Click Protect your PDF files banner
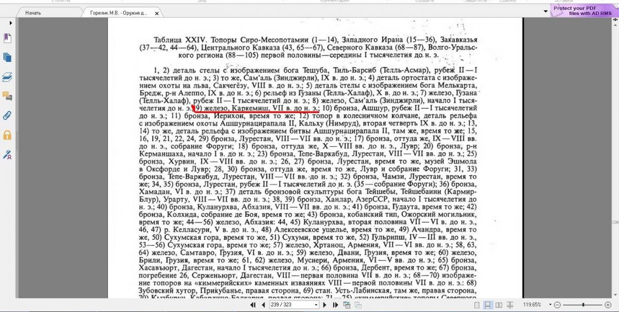 (584, 10)
